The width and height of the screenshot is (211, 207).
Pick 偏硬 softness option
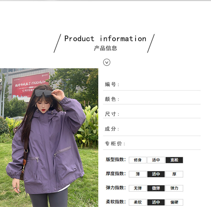174,202
